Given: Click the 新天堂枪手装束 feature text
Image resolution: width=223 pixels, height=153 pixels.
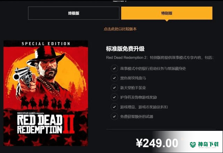Looking at the screenshot, I should 133,88.
